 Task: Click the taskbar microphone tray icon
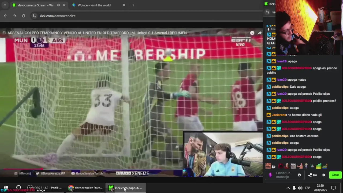pyautogui.click(x=294, y=188)
